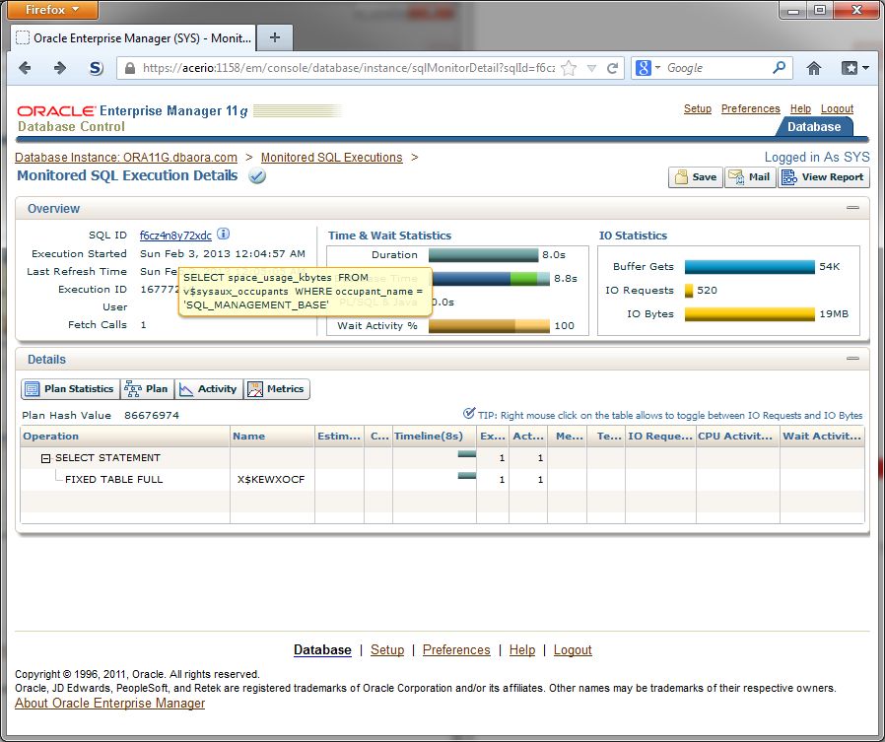Go to Monitored SQL Executions breadcrumb
The width and height of the screenshot is (885, 742).
click(331, 158)
